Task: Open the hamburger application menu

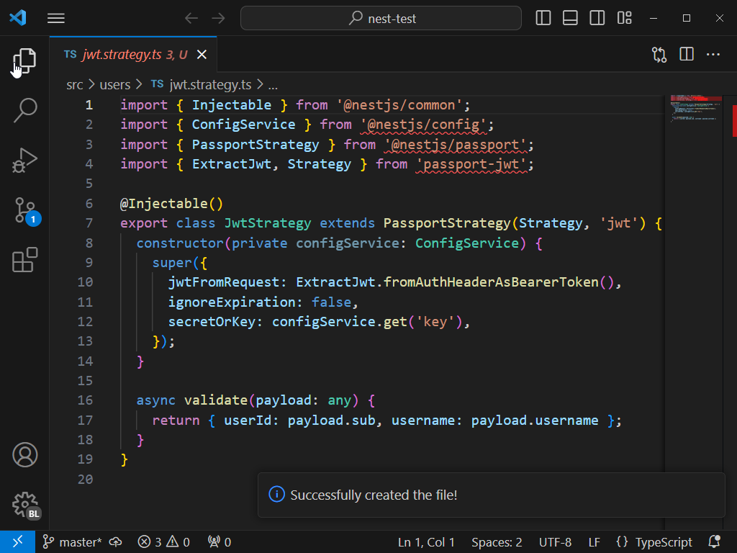Action: tap(56, 18)
